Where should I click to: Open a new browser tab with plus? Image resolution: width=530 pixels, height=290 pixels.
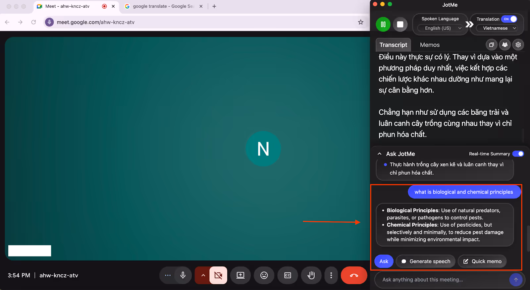pyautogui.click(x=214, y=6)
